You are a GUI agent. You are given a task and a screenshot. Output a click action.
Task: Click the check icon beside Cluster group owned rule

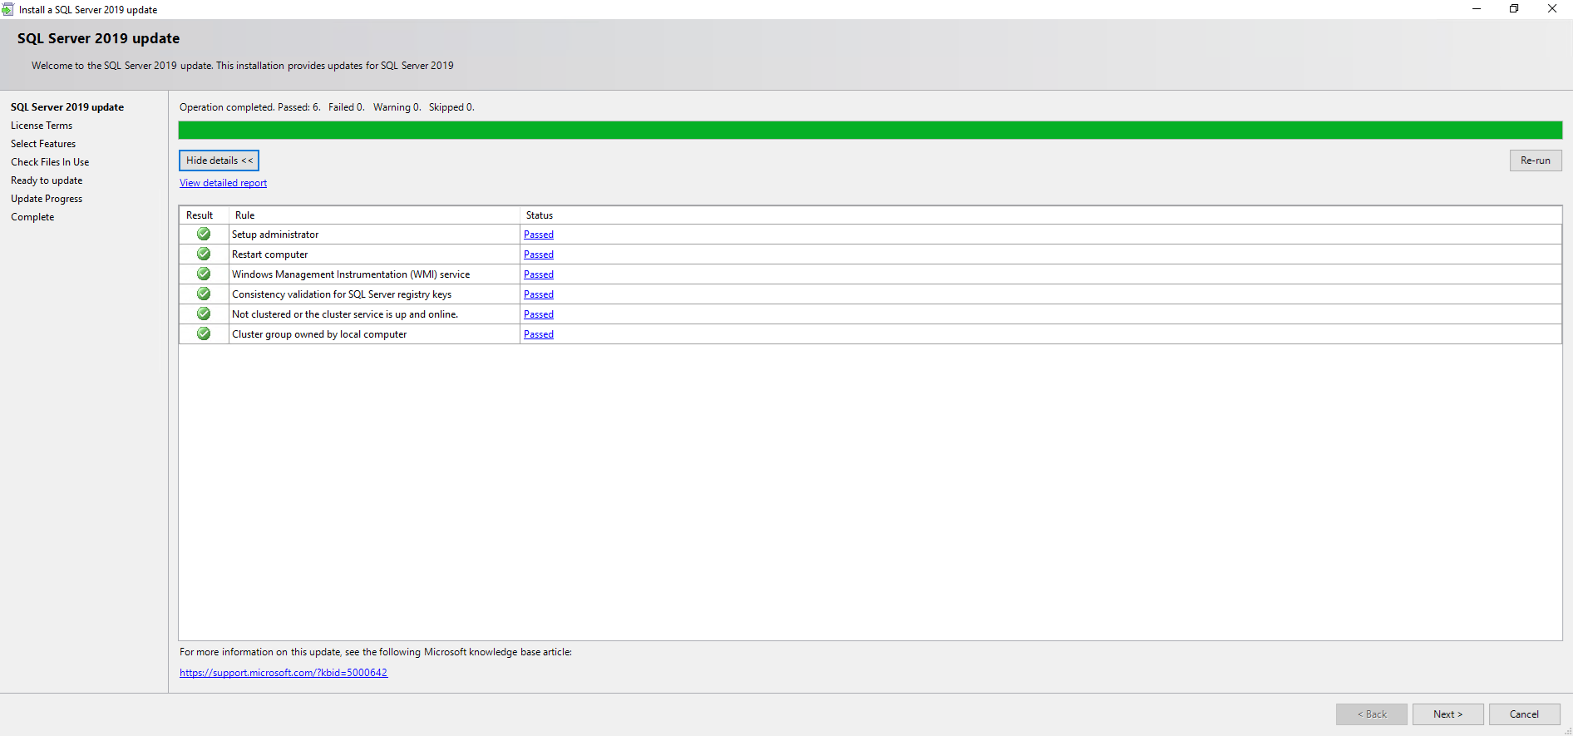(204, 334)
